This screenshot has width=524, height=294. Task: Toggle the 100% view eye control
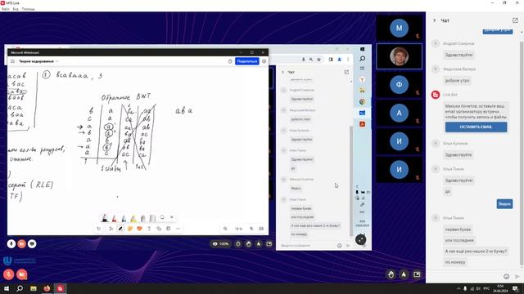tap(220, 244)
